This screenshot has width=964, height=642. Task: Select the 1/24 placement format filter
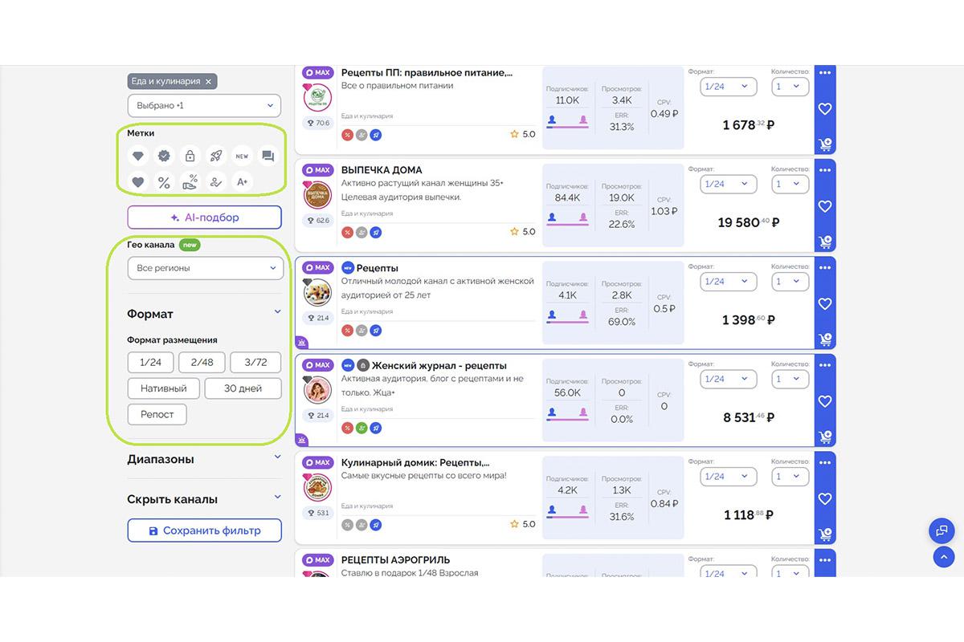[x=150, y=363]
